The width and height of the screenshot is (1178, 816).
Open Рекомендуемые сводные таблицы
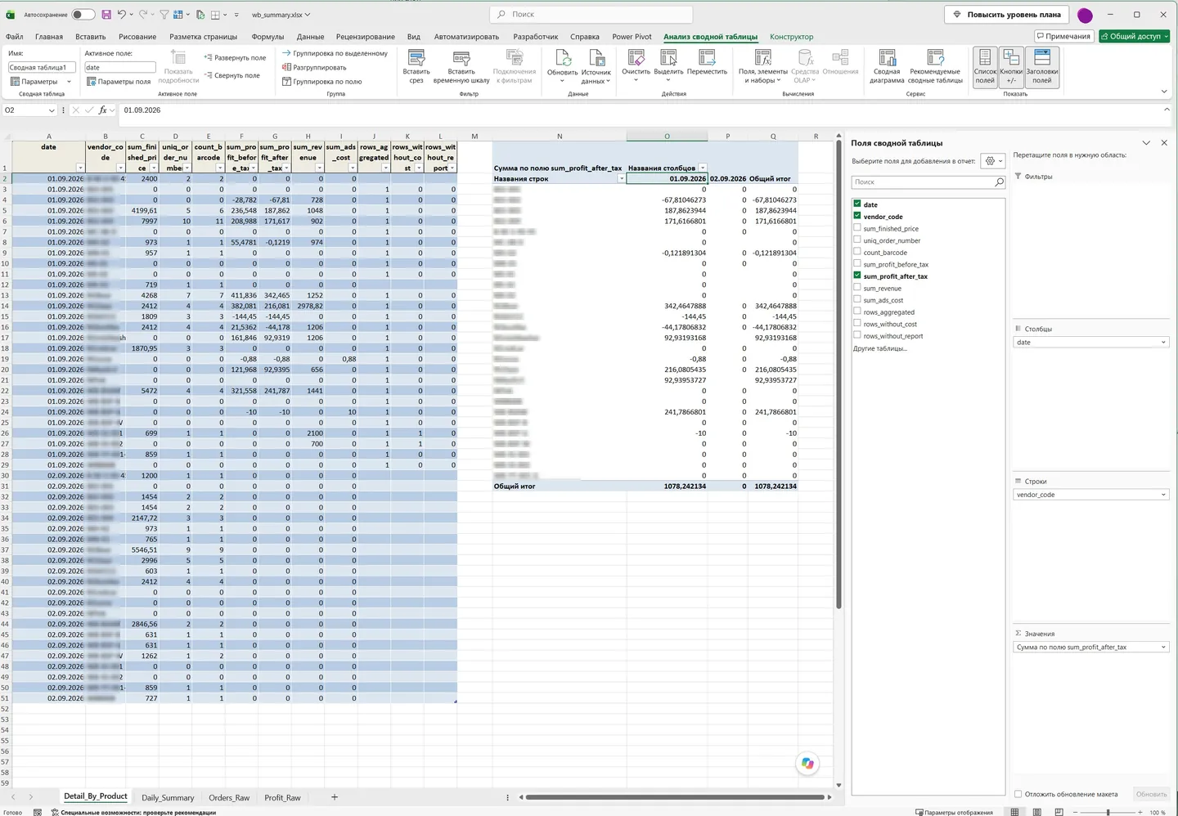[x=935, y=66]
